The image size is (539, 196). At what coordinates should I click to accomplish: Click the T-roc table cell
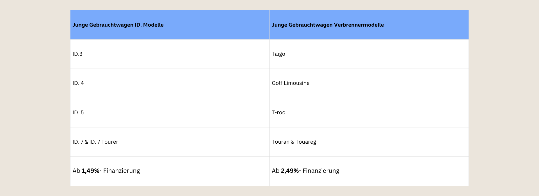(278, 113)
